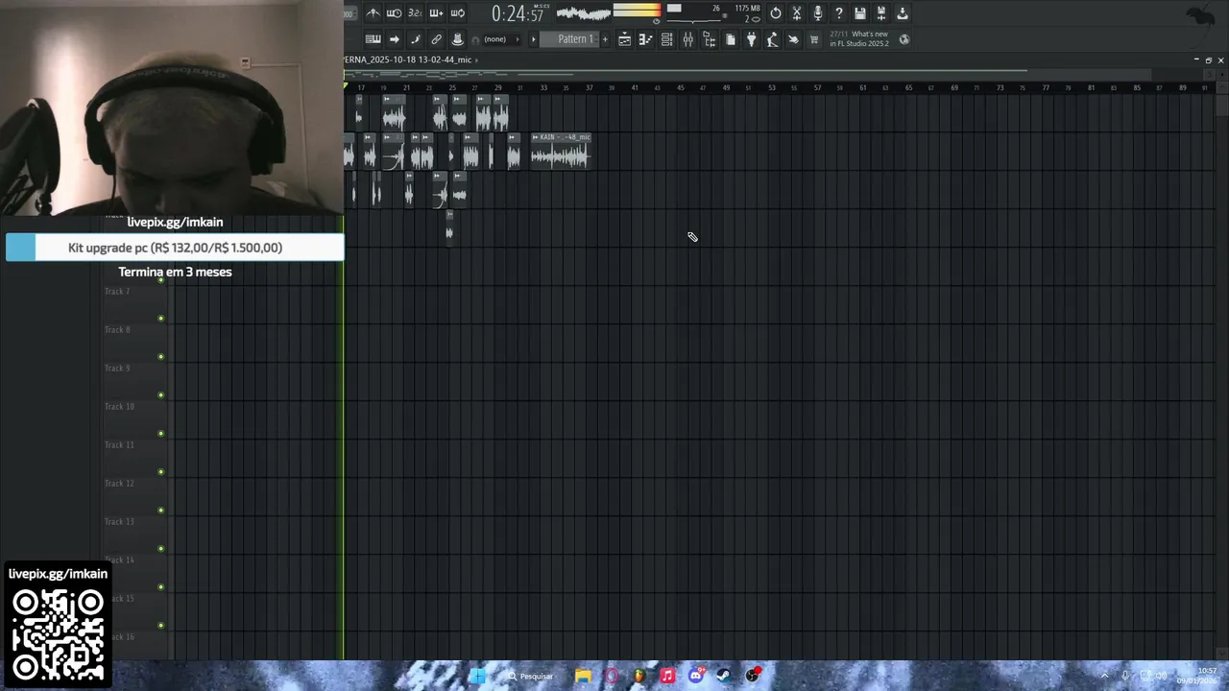The image size is (1229, 691).
Task: Toggle loop recording button
Action: pyautogui.click(x=457, y=13)
